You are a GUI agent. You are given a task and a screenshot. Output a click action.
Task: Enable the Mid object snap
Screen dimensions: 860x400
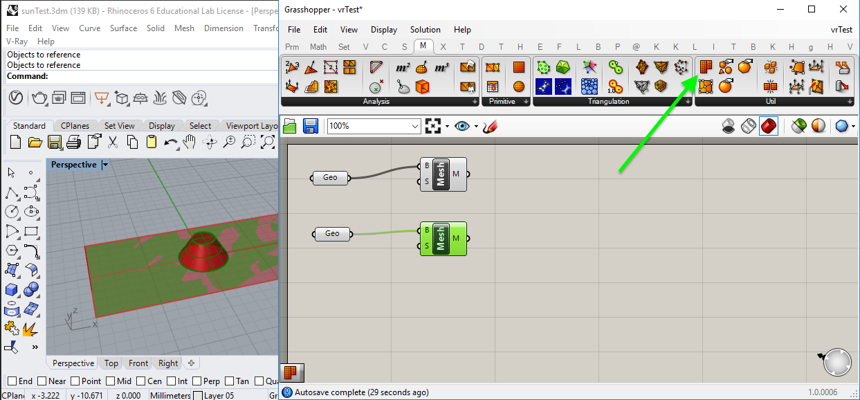(x=111, y=381)
